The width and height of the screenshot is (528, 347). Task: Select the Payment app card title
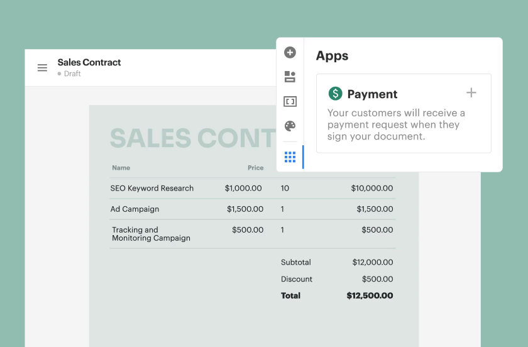[x=372, y=94]
